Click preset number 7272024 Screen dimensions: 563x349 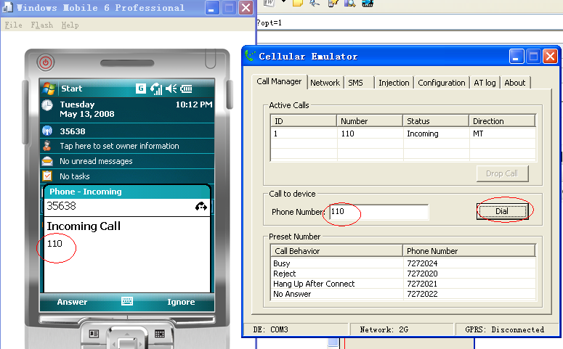click(422, 263)
